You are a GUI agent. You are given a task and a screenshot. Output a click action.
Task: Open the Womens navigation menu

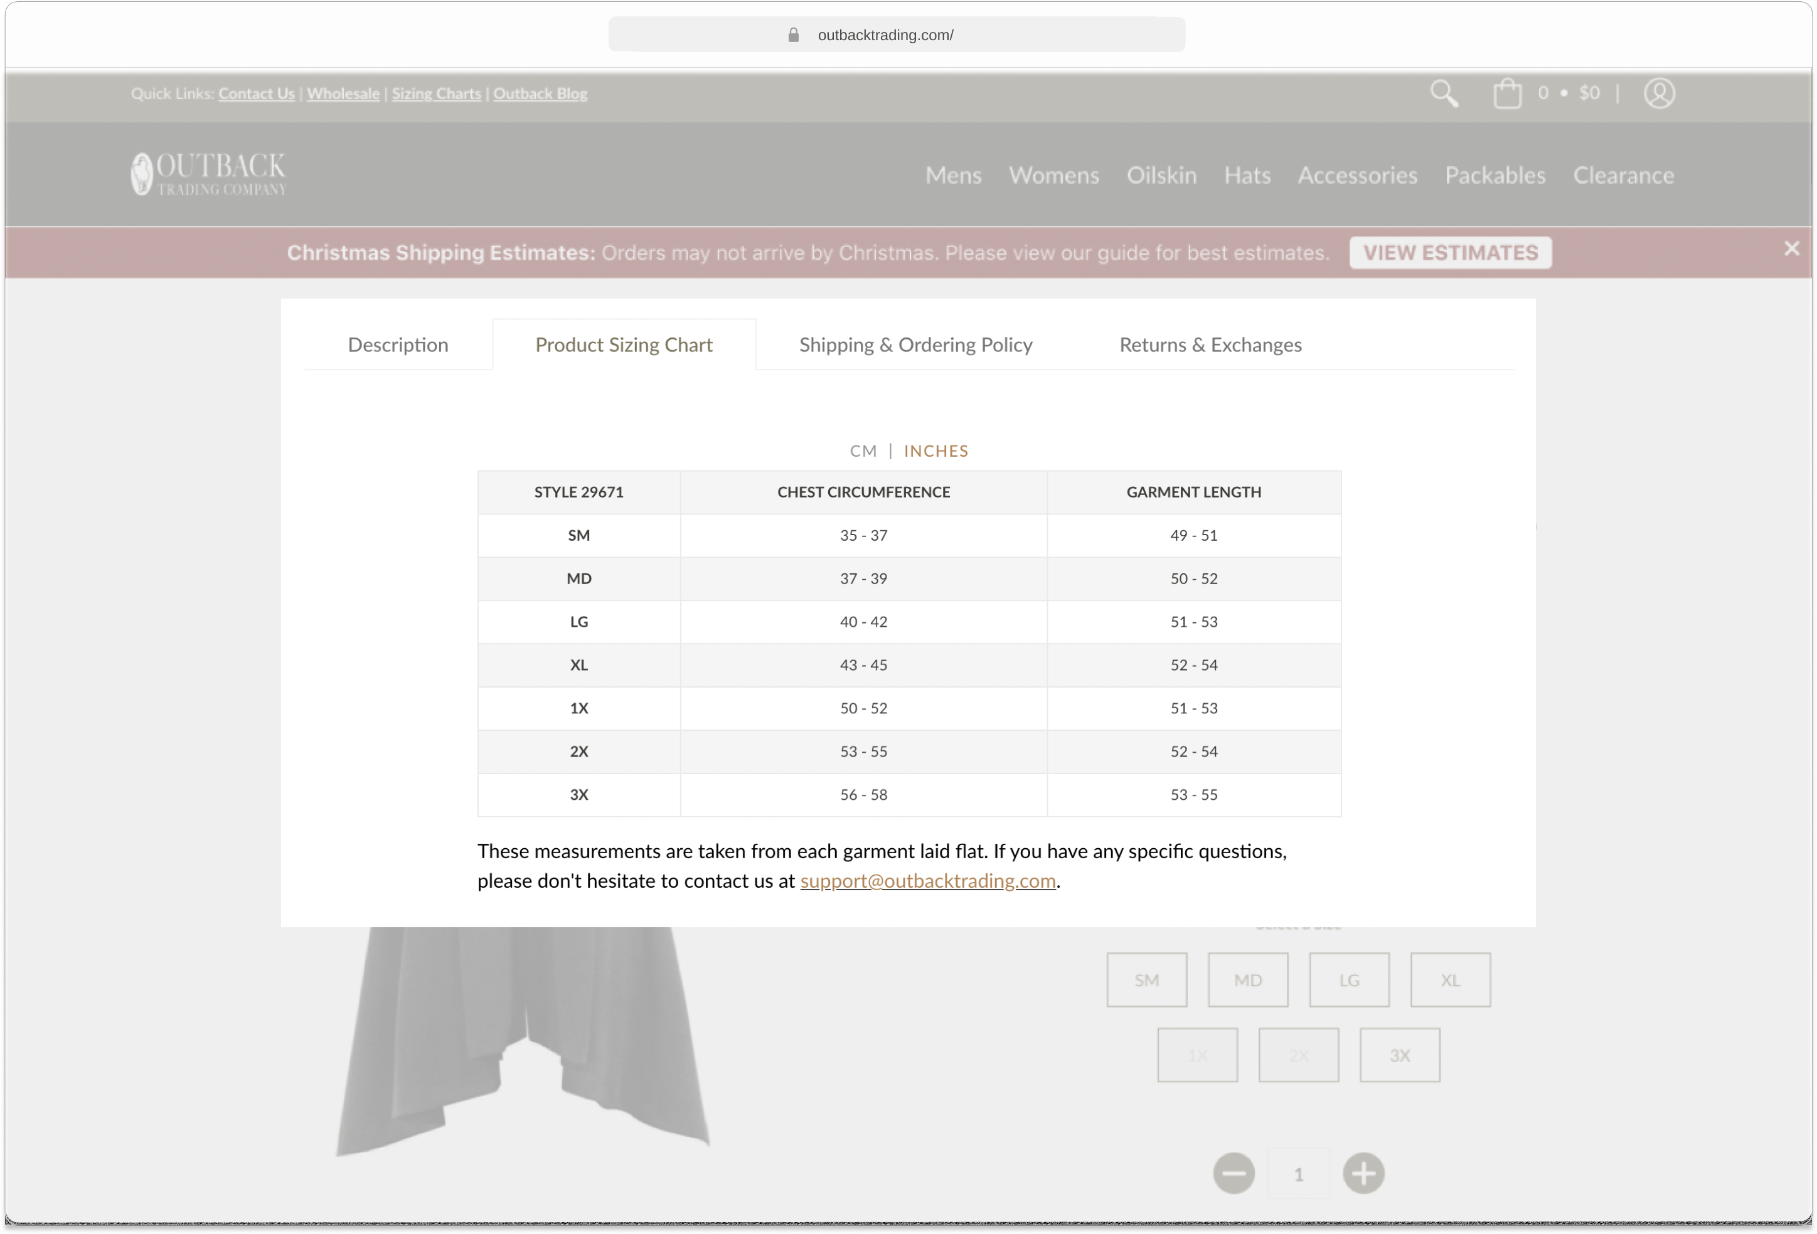[1054, 175]
